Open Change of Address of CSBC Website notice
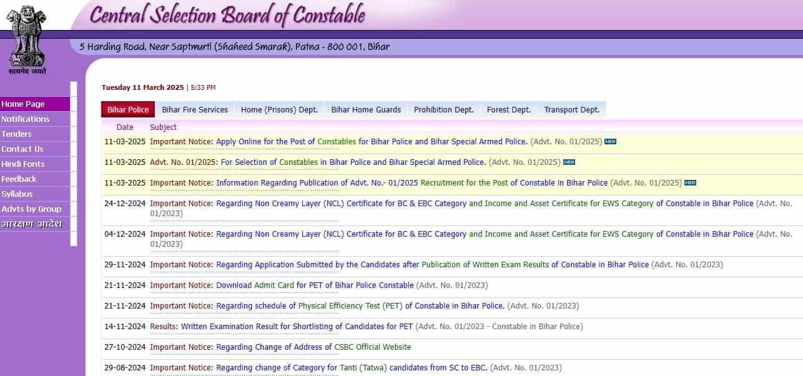The image size is (803, 376). coord(313,347)
